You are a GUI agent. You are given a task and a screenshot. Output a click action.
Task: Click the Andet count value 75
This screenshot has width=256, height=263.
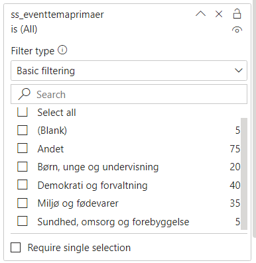[235, 148]
